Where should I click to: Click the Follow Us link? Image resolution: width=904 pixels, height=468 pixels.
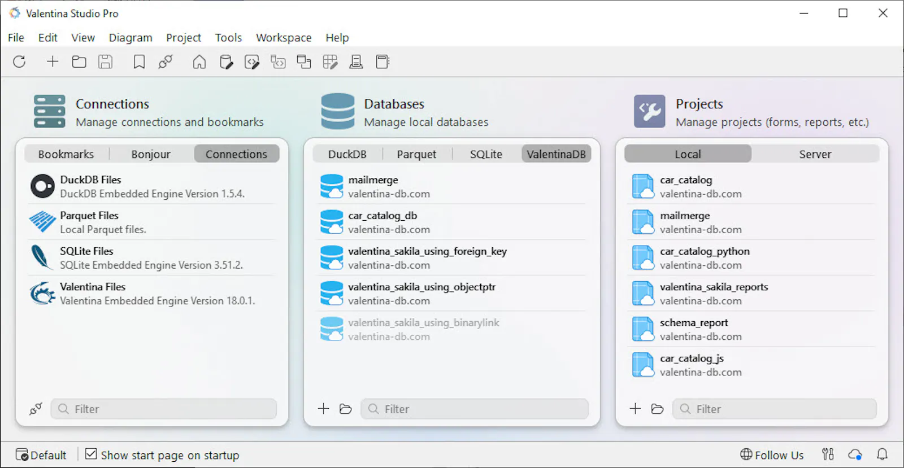click(772, 454)
